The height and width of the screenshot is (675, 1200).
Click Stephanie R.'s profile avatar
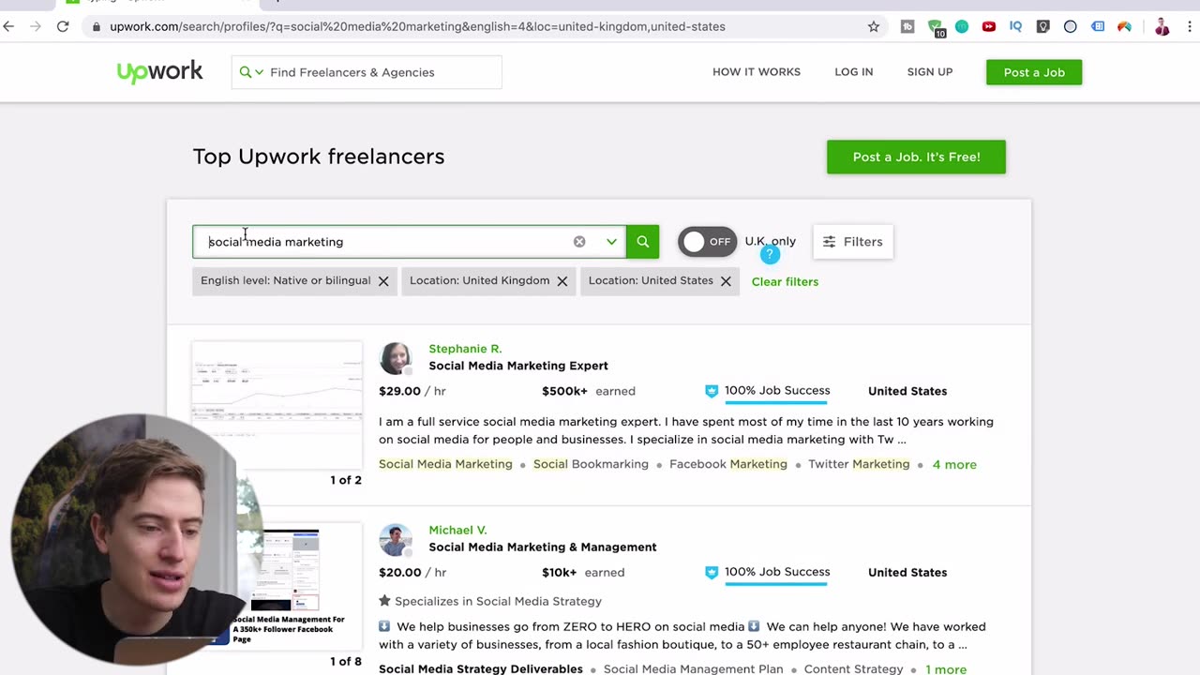pos(396,358)
